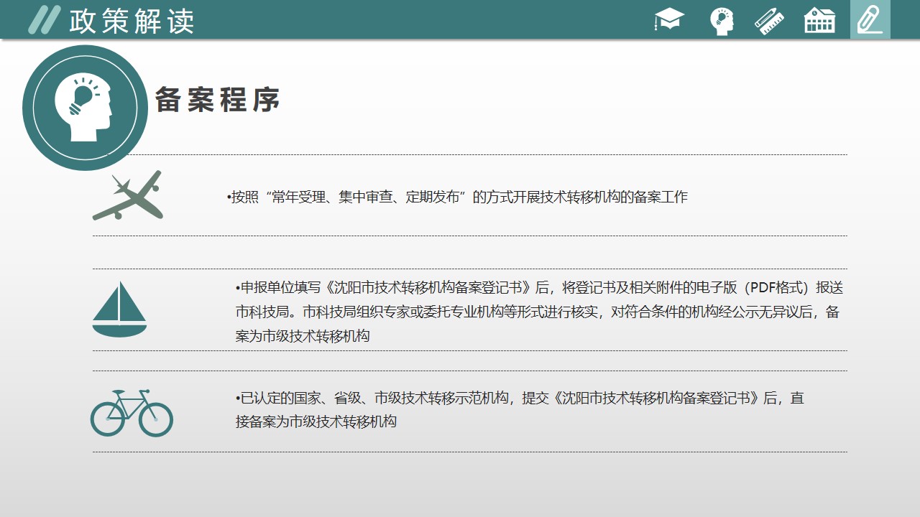The image size is (920, 517).
Task: Select the 备案程序 heading text
Action: (217, 101)
